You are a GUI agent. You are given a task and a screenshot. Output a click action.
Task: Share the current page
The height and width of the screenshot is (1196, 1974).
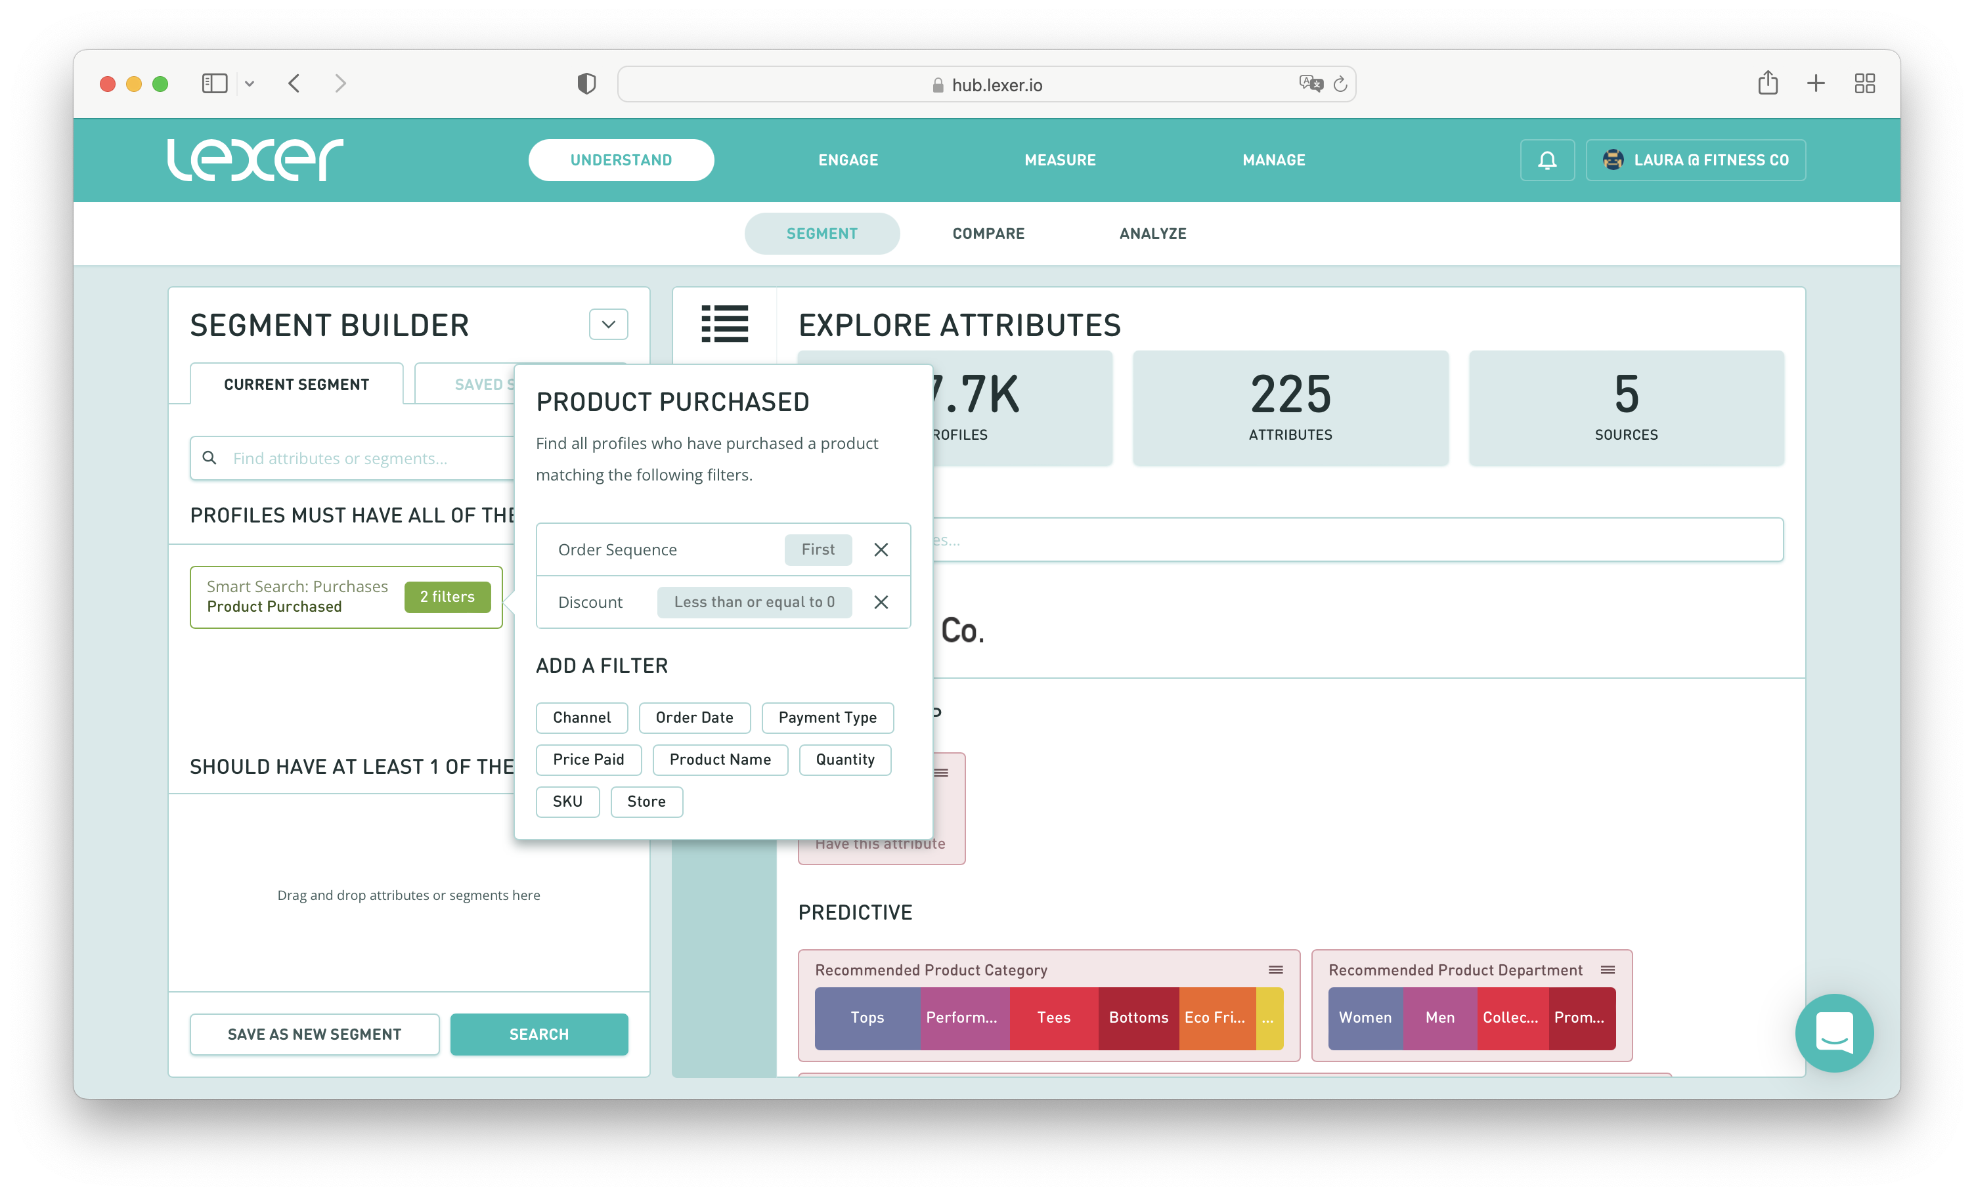pyautogui.click(x=1768, y=83)
